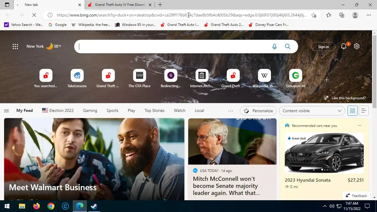Select the My Feed tab
The height and width of the screenshot is (212, 377).
coord(24,110)
